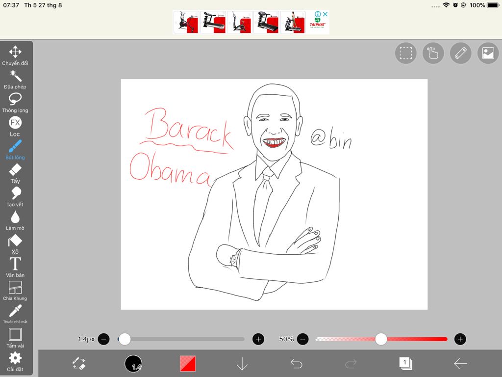The image size is (502, 377).
Task: Open the material image button
Action: click(x=488, y=53)
